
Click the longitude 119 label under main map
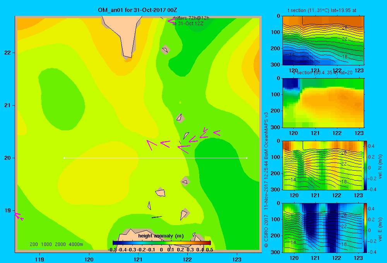(39, 259)
